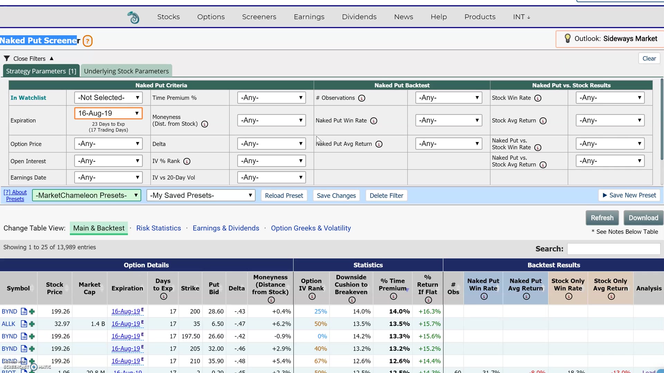The width and height of the screenshot is (664, 373).
Task: Click info icon under Moneyness column header
Action: pyautogui.click(x=271, y=300)
